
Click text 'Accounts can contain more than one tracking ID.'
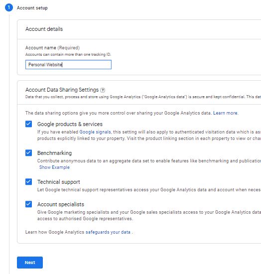click(x=68, y=54)
